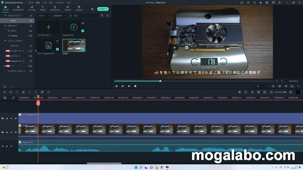Click the stop button in the preview player
The image size is (303, 170).
point(136,86)
